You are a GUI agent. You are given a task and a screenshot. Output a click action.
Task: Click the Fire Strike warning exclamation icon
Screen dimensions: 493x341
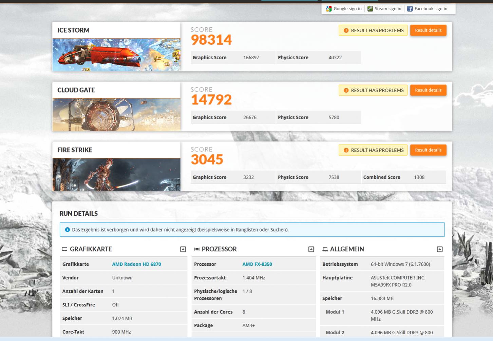coord(346,150)
